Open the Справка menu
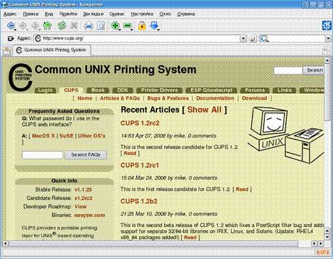The width and height of the screenshot is (333, 259). pyautogui.click(x=186, y=14)
